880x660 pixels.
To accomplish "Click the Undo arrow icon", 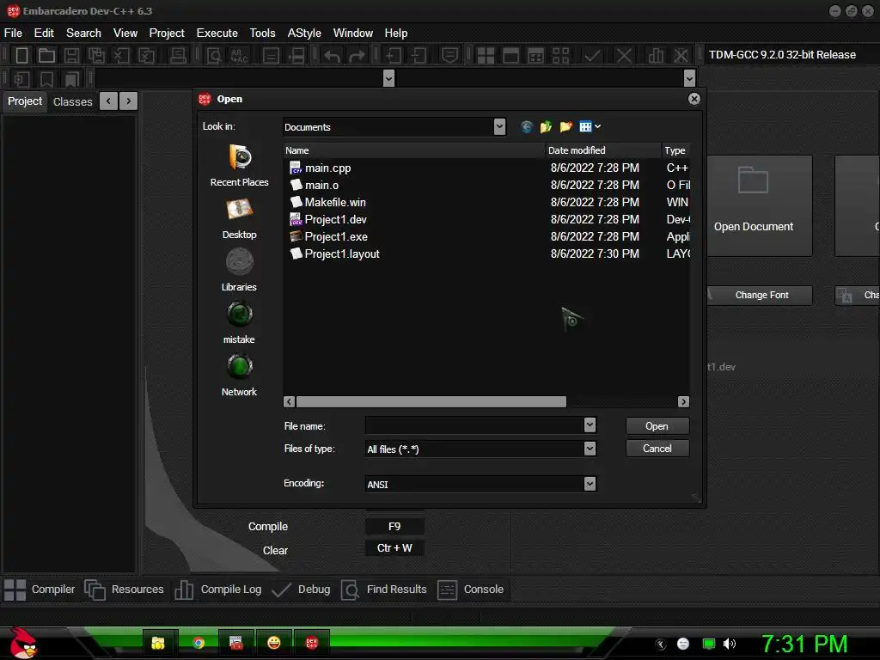I will (332, 55).
